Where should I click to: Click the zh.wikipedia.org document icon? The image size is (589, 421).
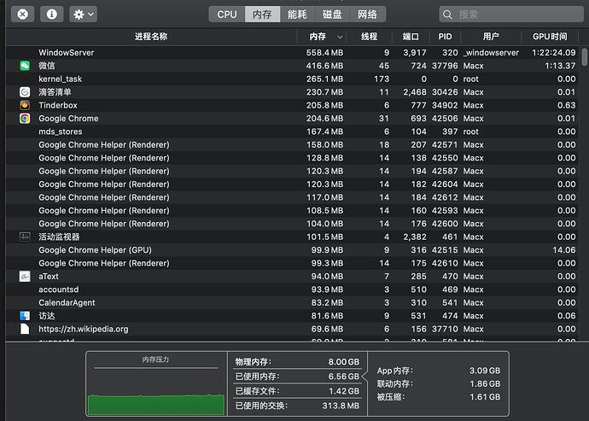pos(25,329)
